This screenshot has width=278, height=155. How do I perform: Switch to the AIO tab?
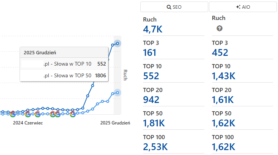tap(243, 7)
